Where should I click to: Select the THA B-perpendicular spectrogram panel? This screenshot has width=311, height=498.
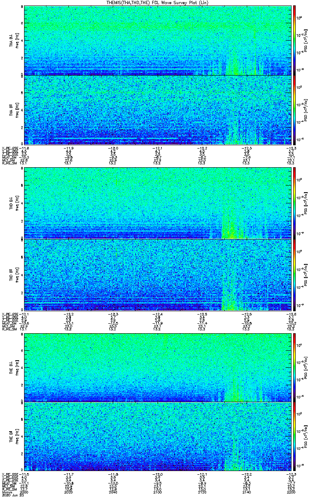(158, 40)
